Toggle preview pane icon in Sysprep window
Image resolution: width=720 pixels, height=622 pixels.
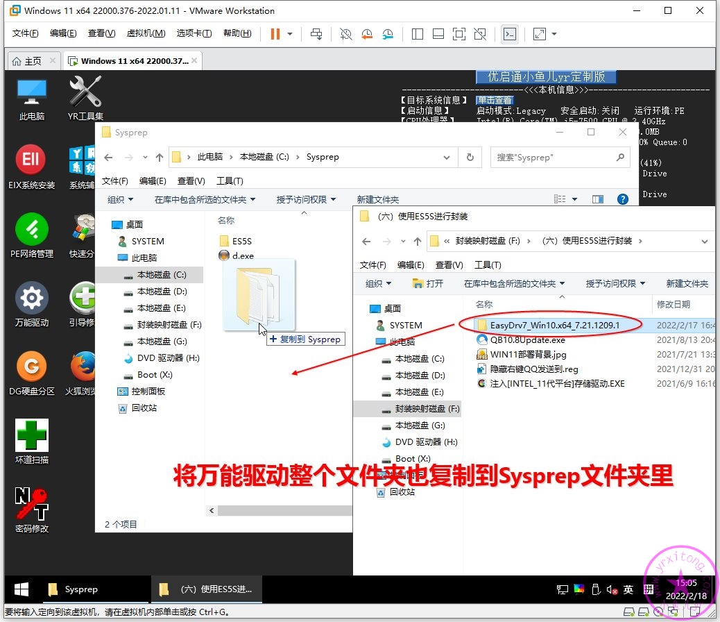coord(597,199)
